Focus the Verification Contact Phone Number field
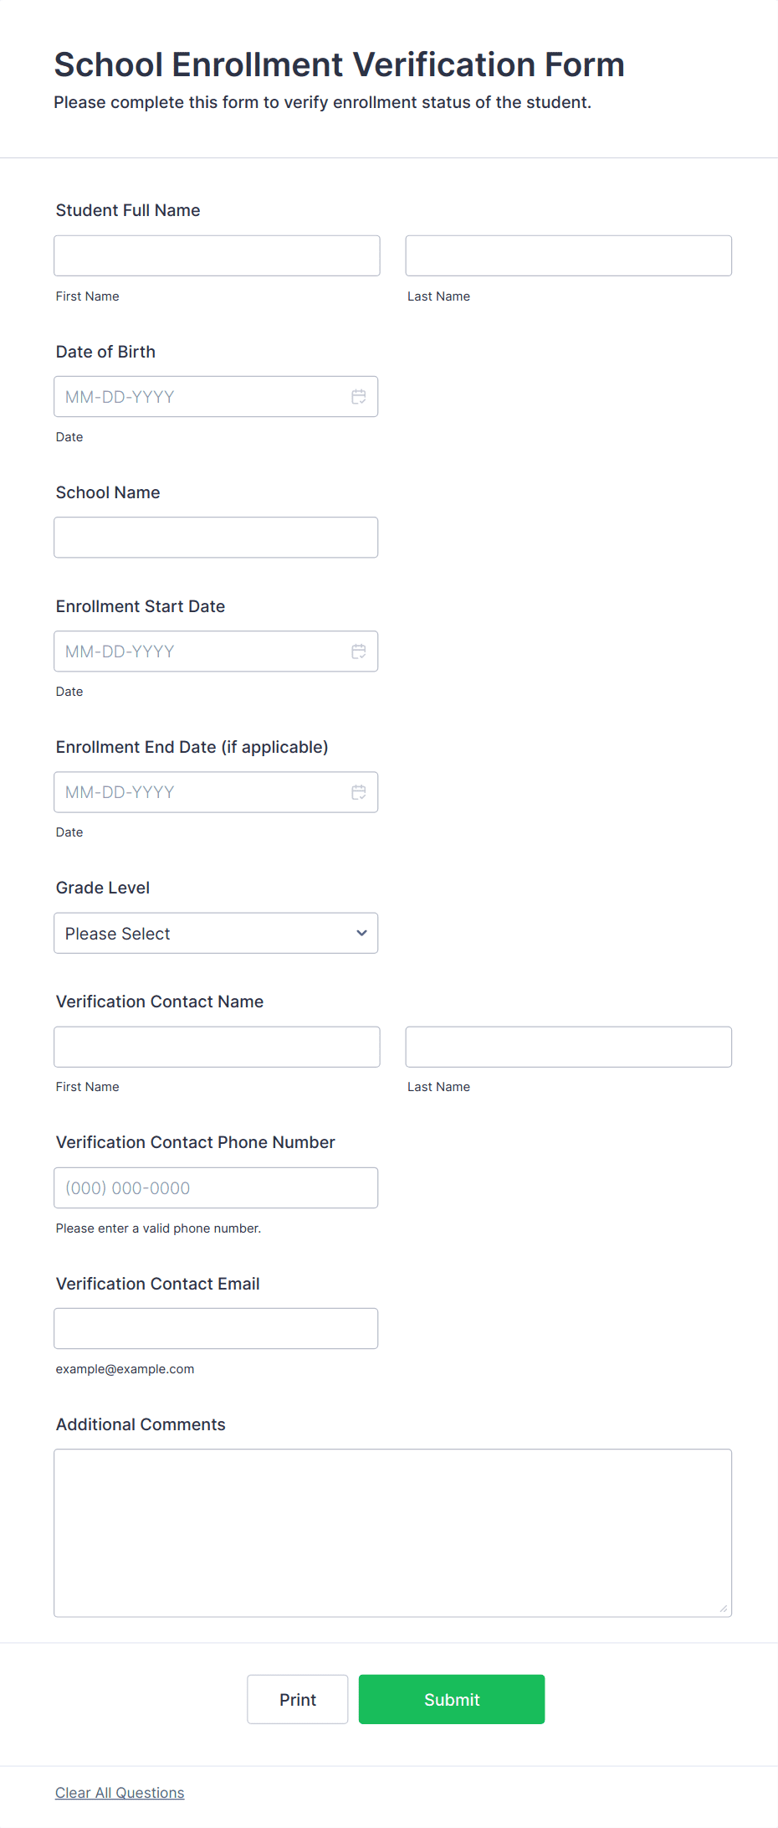The height and width of the screenshot is (1828, 778). (x=216, y=1187)
